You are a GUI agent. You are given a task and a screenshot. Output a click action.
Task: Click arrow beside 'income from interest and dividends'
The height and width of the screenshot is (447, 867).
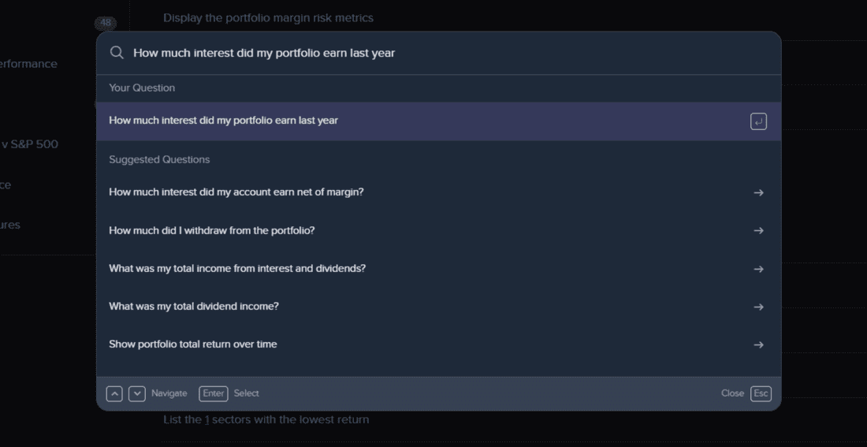coord(758,269)
